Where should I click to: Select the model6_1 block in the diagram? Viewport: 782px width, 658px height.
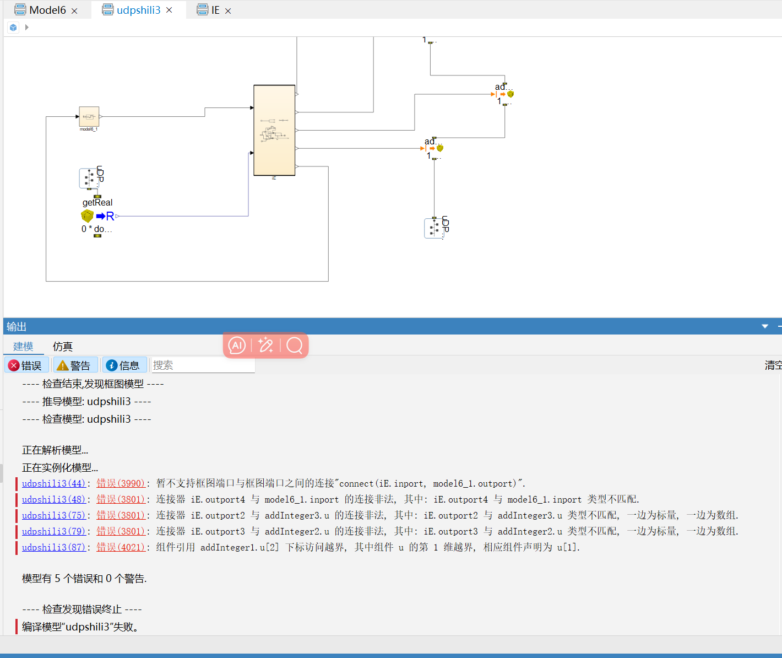89,117
